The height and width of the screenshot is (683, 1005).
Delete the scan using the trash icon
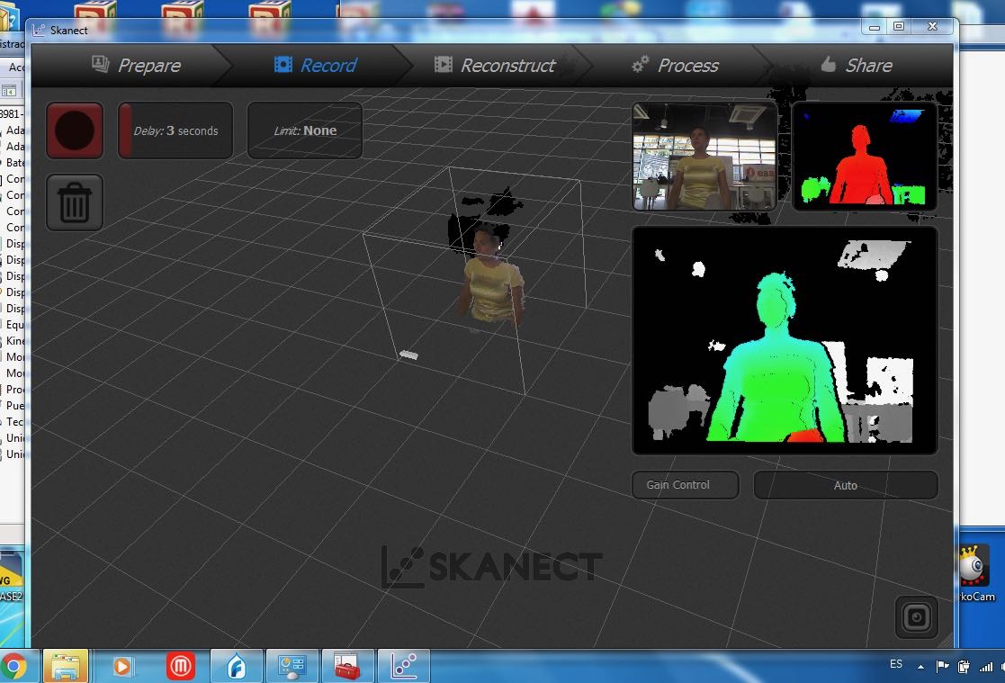click(75, 202)
